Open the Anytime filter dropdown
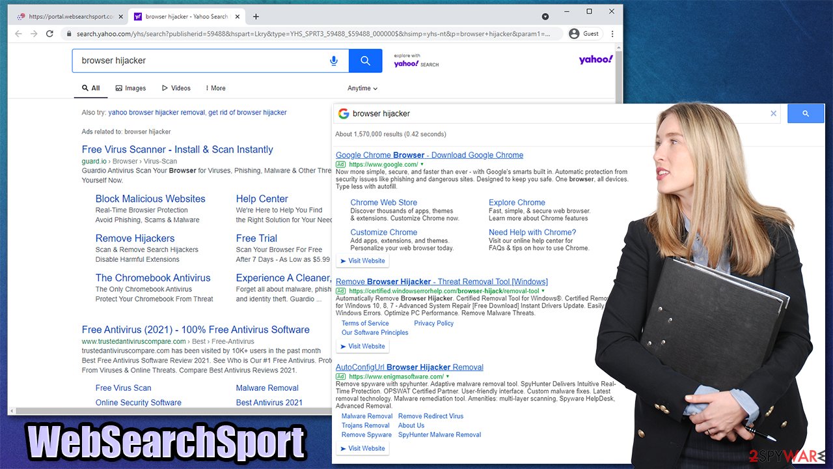The height and width of the screenshot is (469, 833). [362, 88]
